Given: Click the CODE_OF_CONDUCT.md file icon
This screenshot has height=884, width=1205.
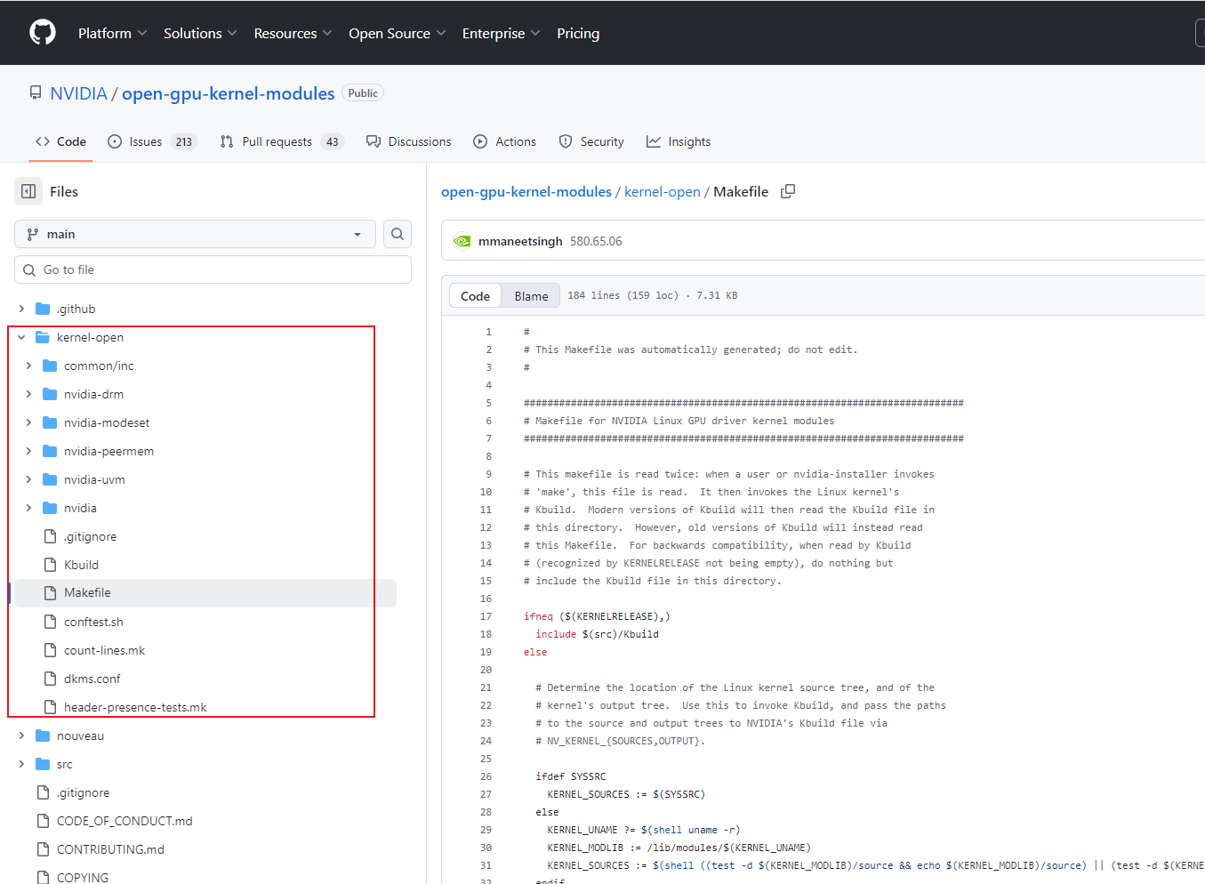Looking at the screenshot, I should click(43, 821).
